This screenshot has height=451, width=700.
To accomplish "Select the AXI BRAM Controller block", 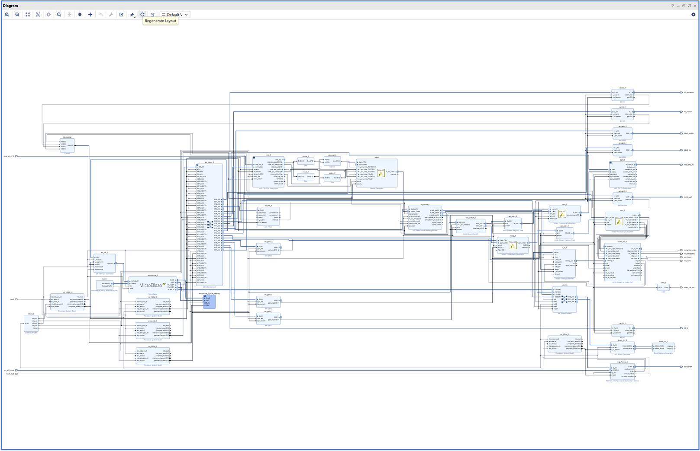I will pos(623,347).
